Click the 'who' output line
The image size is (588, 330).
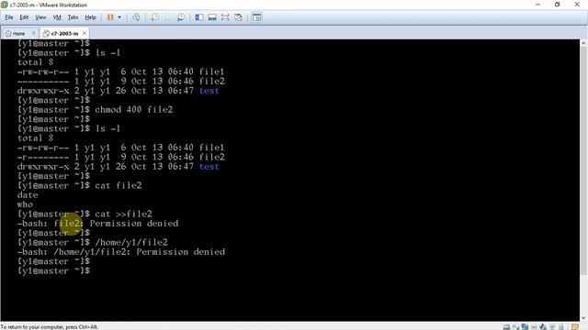click(x=25, y=204)
